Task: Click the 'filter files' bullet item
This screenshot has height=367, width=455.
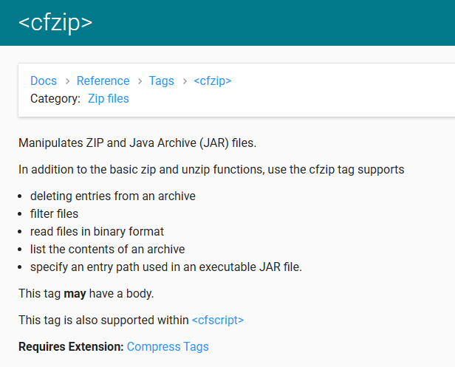Action: (54, 214)
